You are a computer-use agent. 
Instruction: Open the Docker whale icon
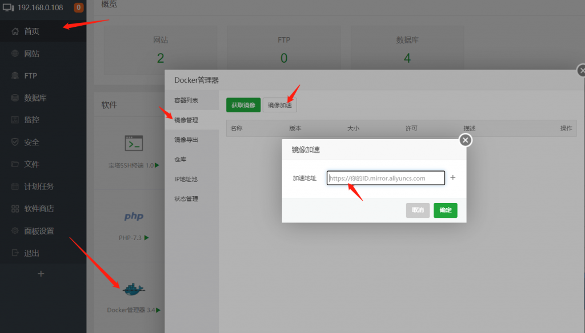[134, 289]
